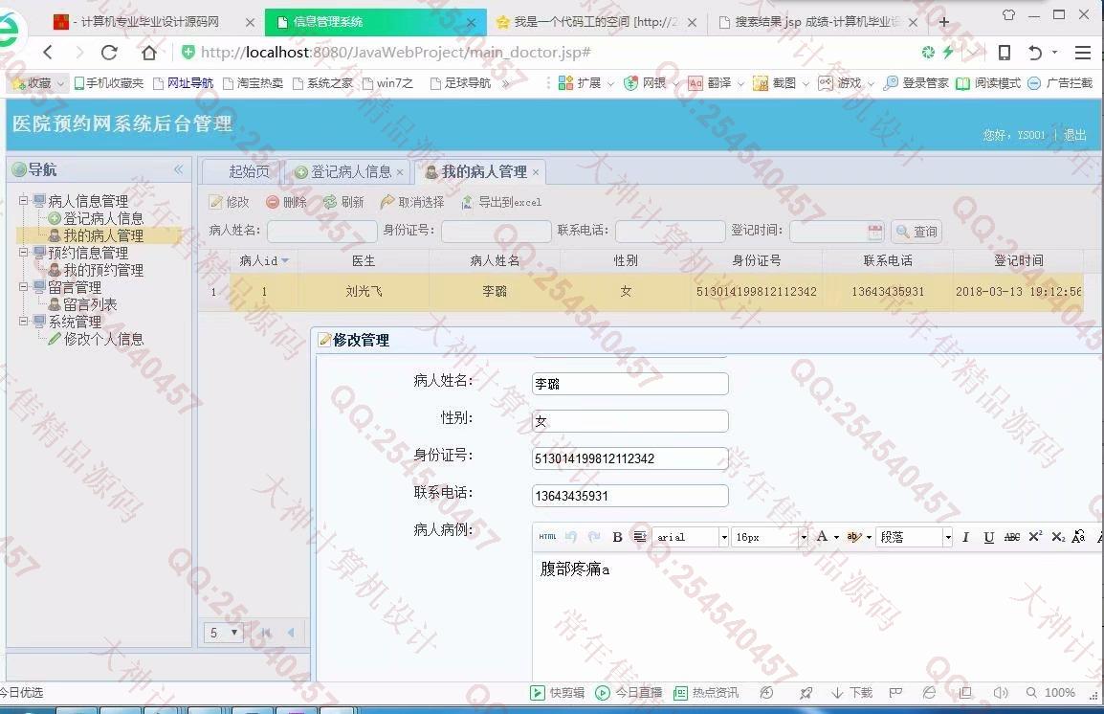Switch to the 起始页 tab
Image resolution: width=1104 pixels, height=714 pixels.
pos(249,172)
